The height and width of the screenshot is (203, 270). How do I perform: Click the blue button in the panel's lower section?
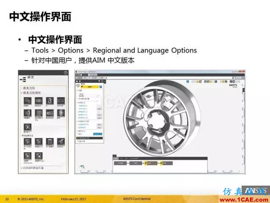[97, 134]
